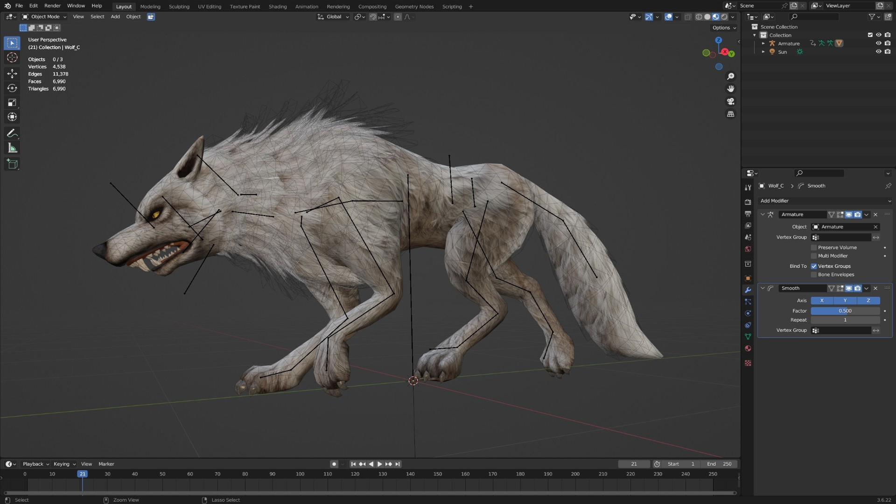This screenshot has width=896, height=504.
Task: Open the Global transform orientation dropdown
Action: pyautogui.click(x=333, y=17)
